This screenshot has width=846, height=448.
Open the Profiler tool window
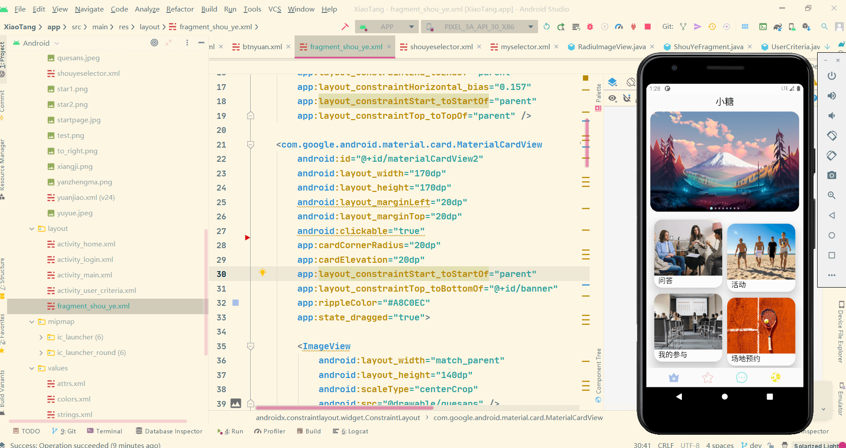pyautogui.click(x=270, y=431)
